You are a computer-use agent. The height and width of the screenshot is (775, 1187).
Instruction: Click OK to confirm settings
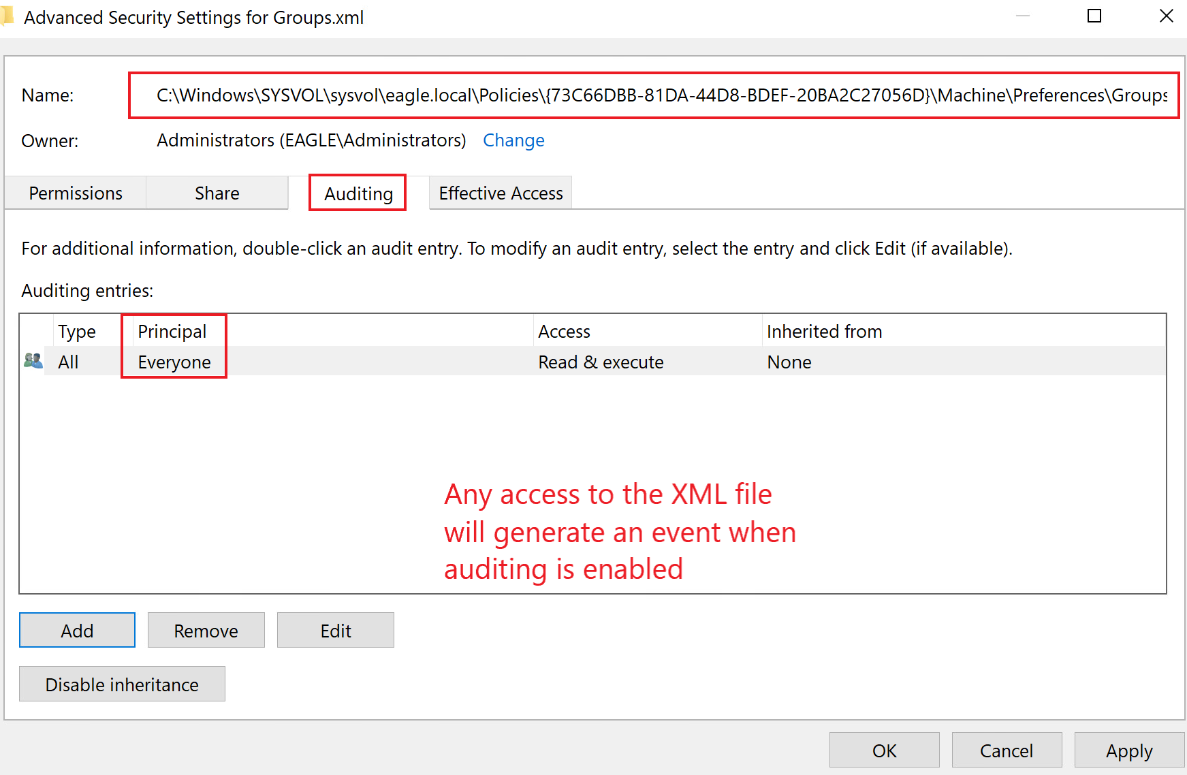pos(883,750)
